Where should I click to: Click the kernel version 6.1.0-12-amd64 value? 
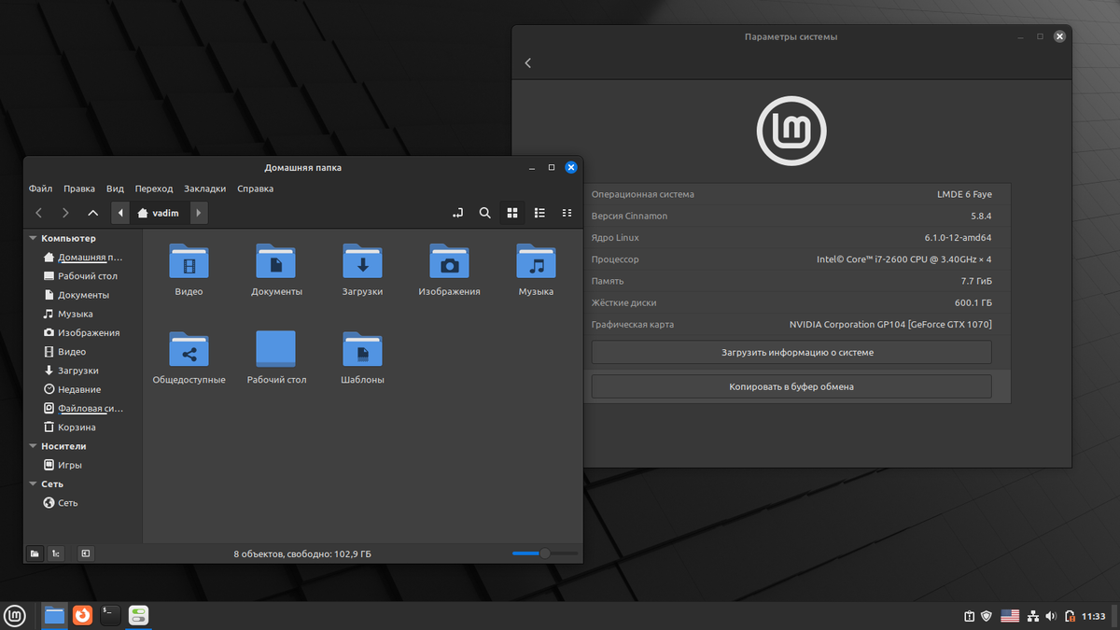click(958, 238)
